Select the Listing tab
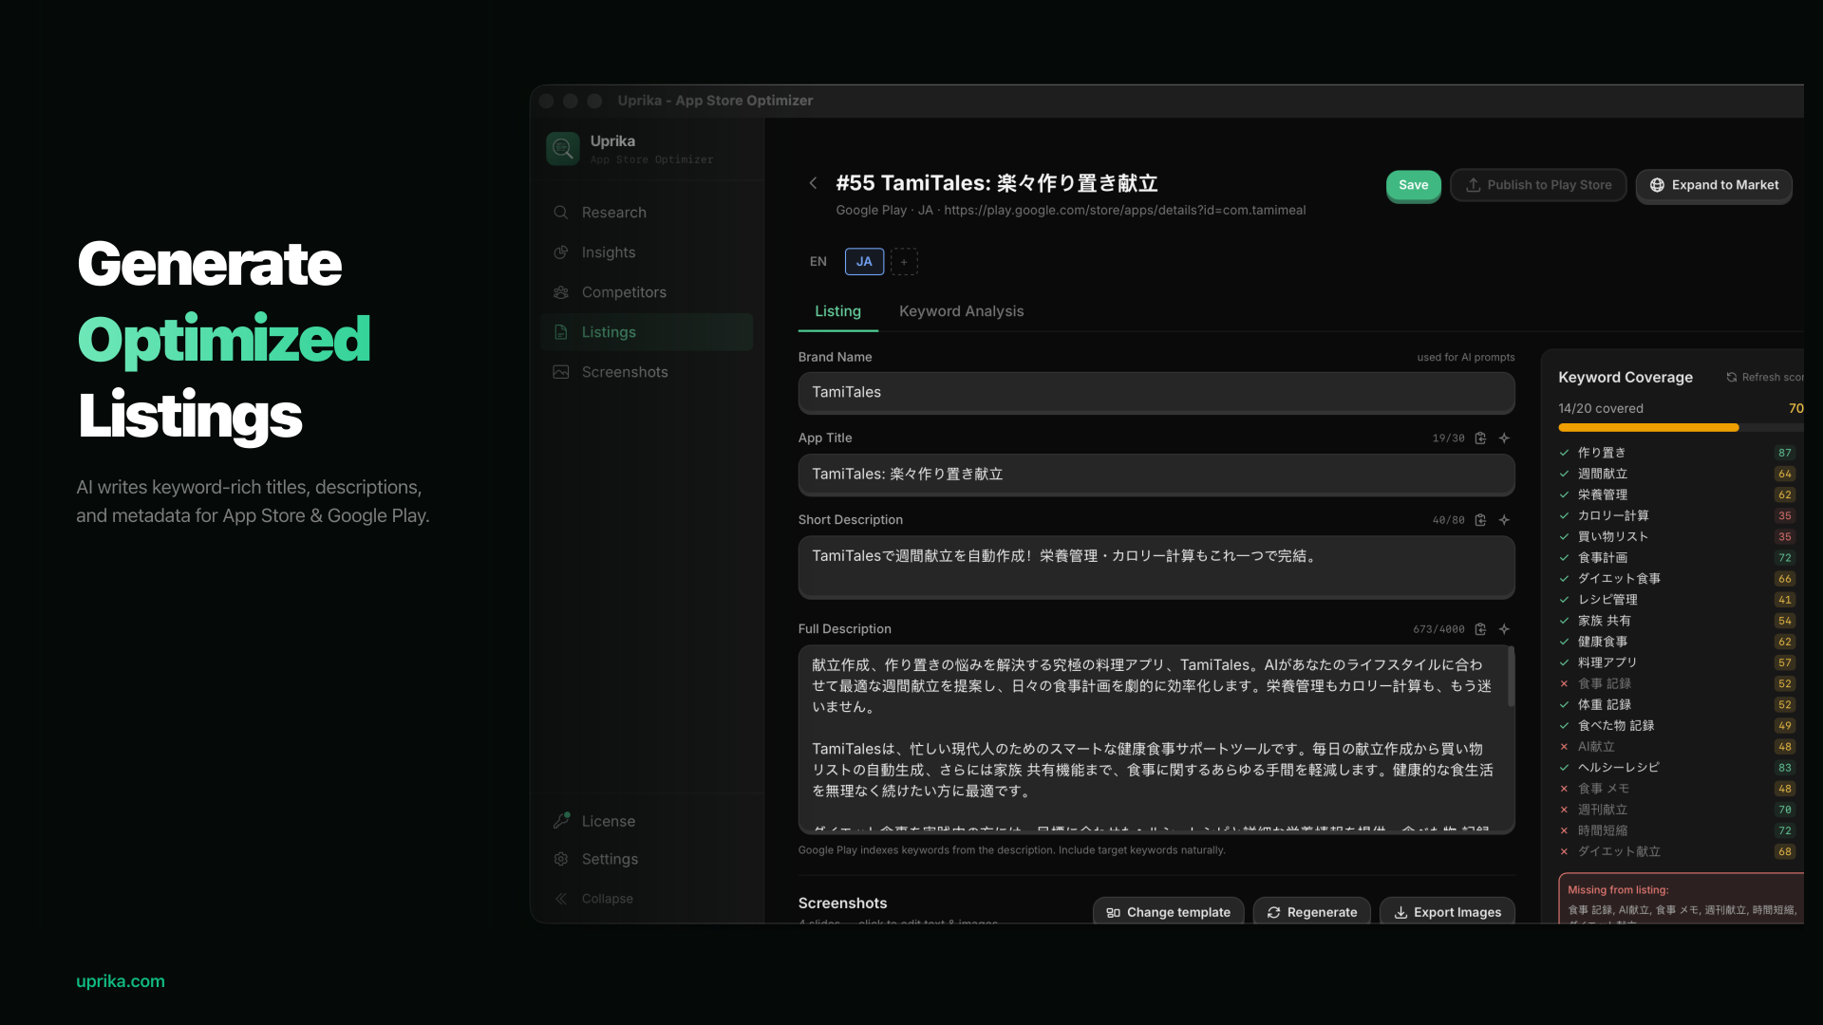The height and width of the screenshot is (1025, 1823). (837, 311)
